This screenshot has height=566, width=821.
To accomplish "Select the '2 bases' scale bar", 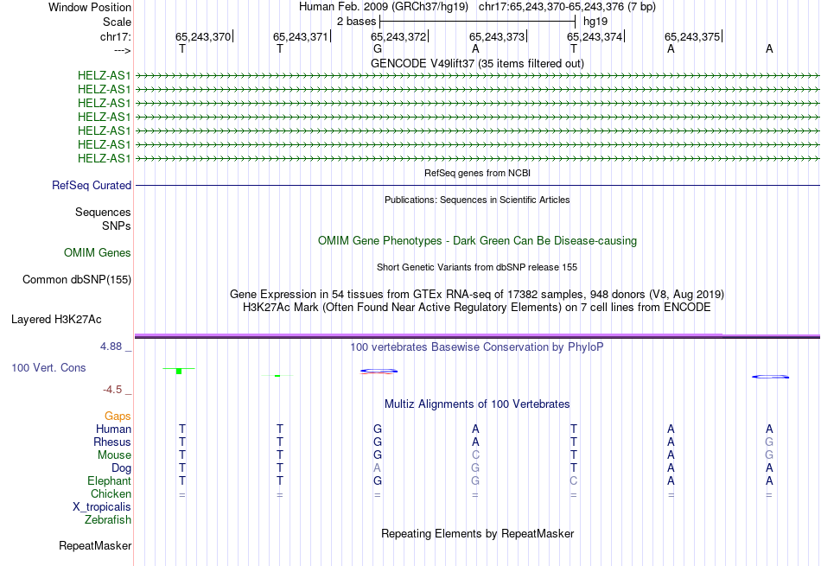I will point(478,22).
